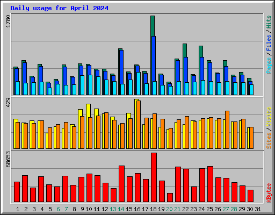Click the 68653 scale value label
This screenshot has height=215, width=275.
click(8, 159)
